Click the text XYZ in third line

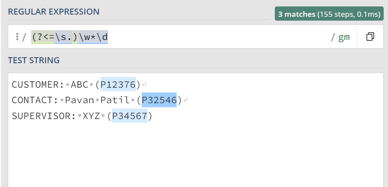point(91,116)
